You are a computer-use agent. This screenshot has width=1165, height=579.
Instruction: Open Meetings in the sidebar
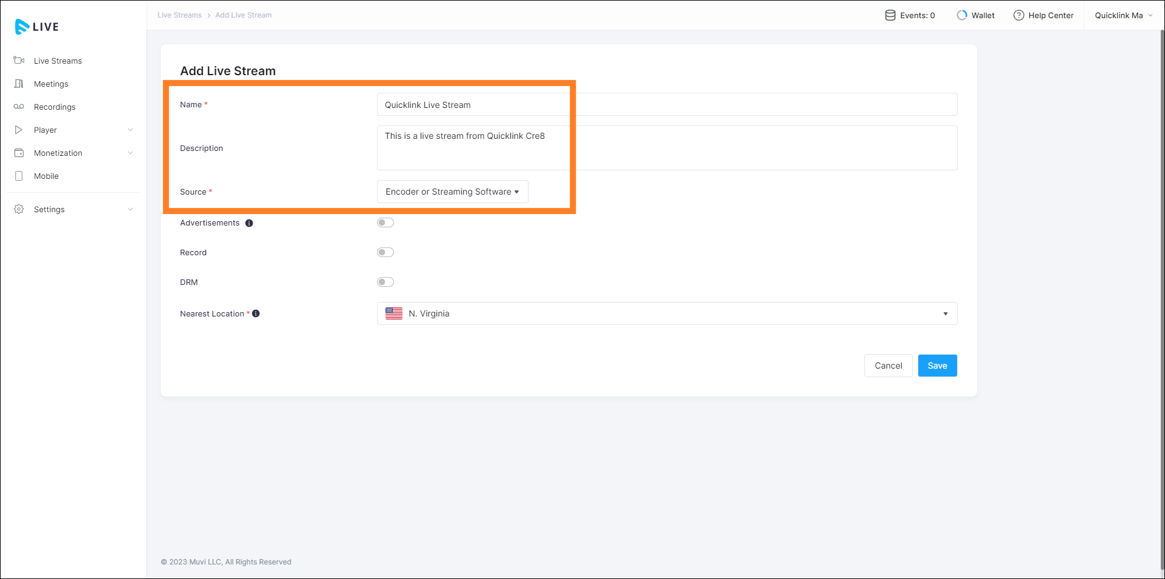pos(51,84)
